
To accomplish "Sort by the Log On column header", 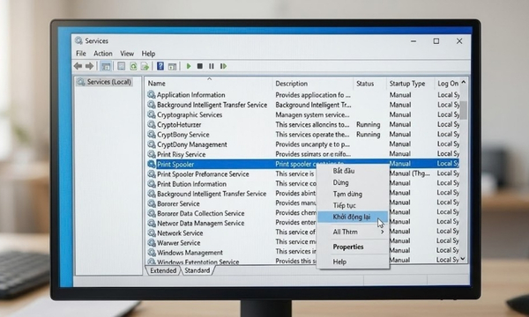I will click(447, 83).
